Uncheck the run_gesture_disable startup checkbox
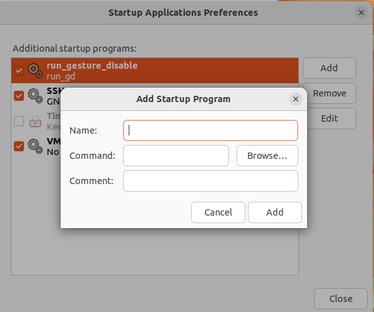This screenshot has height=312, width=374. [x=19, y=71]
